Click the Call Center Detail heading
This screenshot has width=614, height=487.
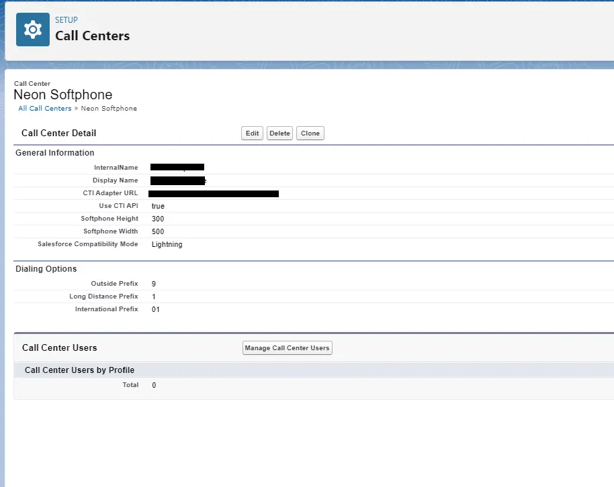59,133
